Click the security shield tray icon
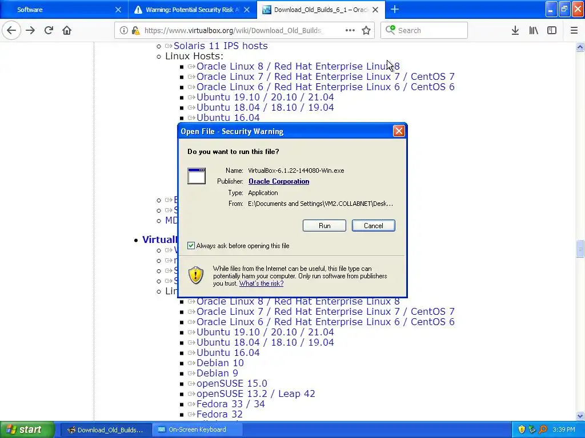The image size is (585, 438). 522,430
